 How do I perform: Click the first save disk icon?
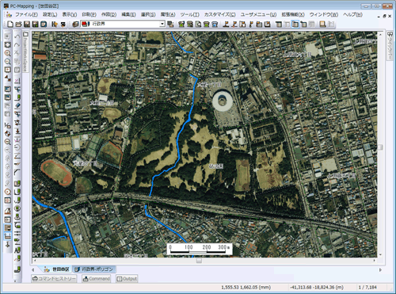point(27,25)
